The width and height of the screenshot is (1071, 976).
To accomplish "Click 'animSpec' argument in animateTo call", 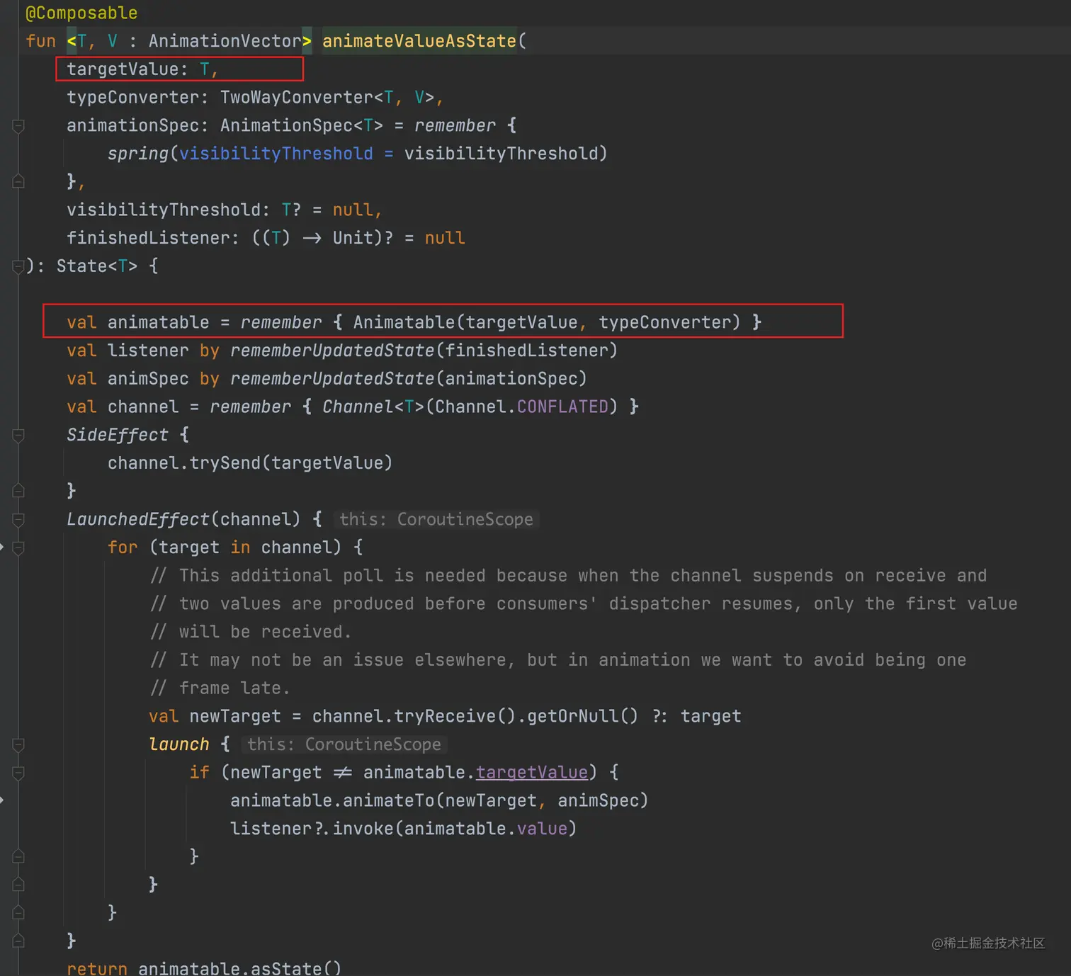I will click(x=598, y=800).
